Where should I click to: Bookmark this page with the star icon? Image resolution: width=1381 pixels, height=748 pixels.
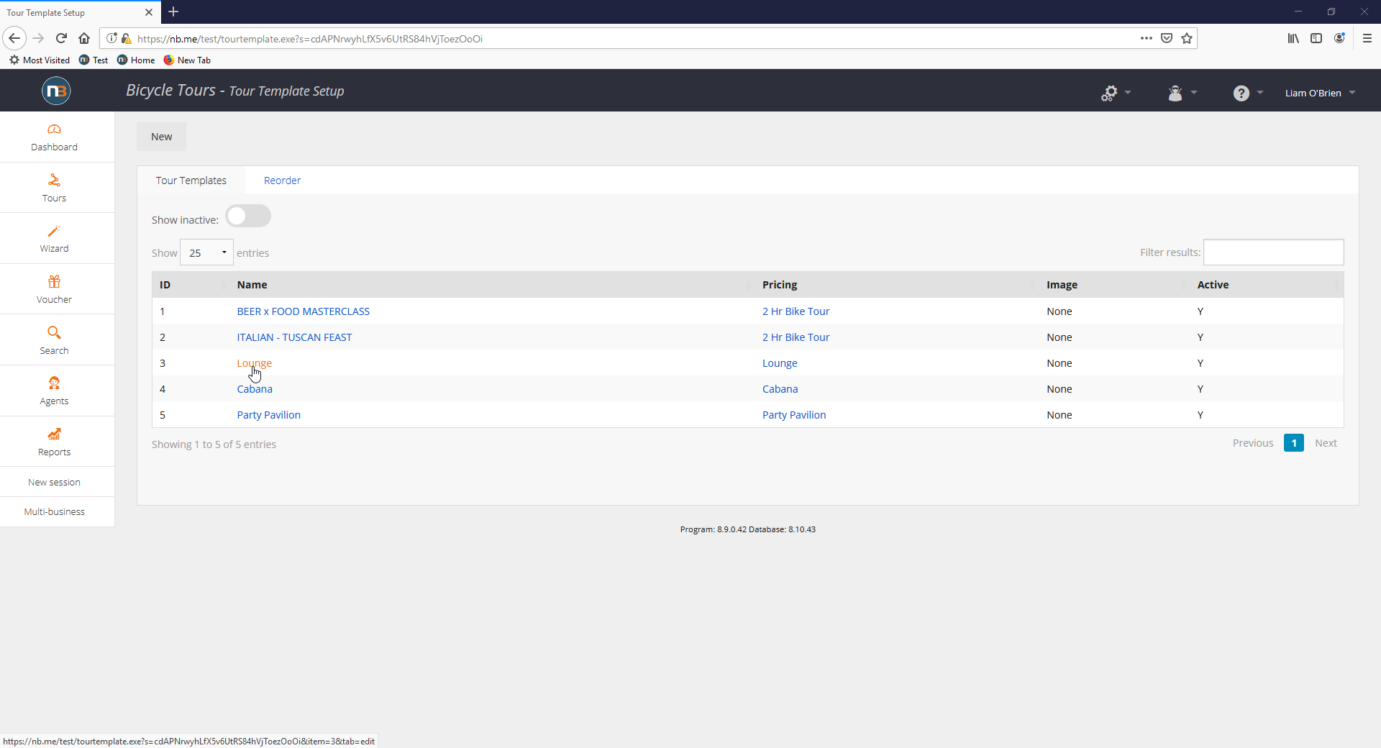coord(1187,38)
